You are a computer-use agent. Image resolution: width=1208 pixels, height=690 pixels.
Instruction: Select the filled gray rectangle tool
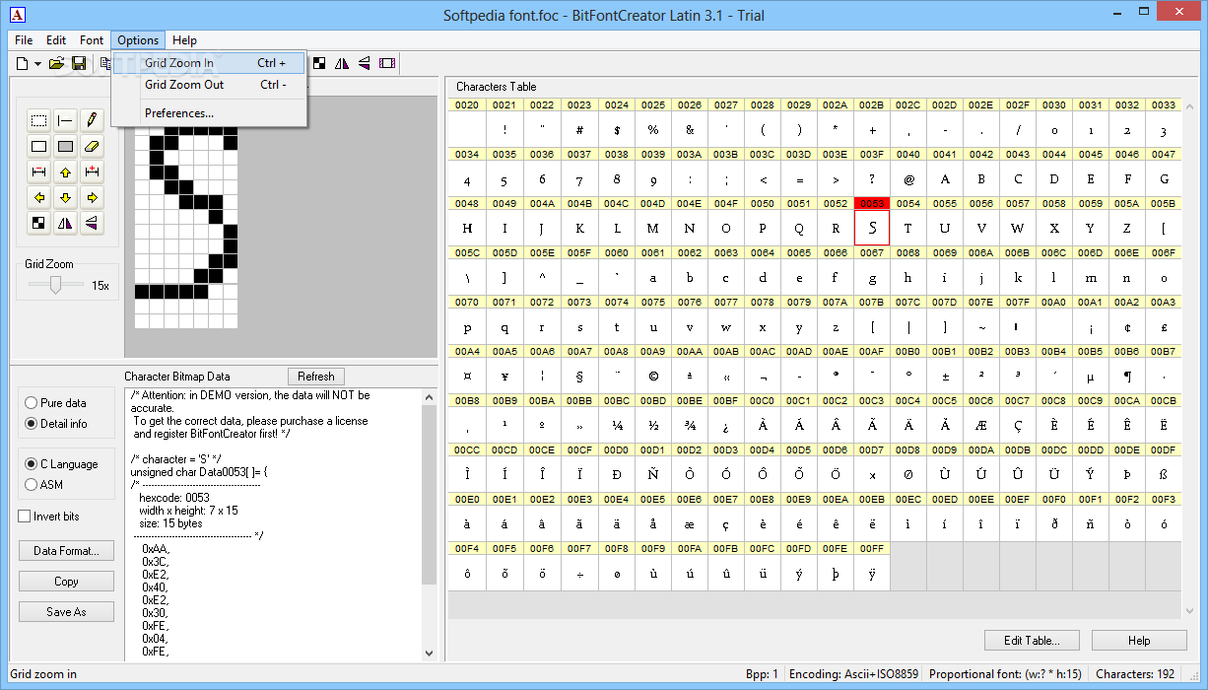pos(65,147)
